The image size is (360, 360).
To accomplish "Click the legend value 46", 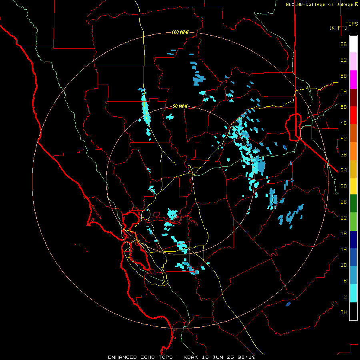I will 344,123.
